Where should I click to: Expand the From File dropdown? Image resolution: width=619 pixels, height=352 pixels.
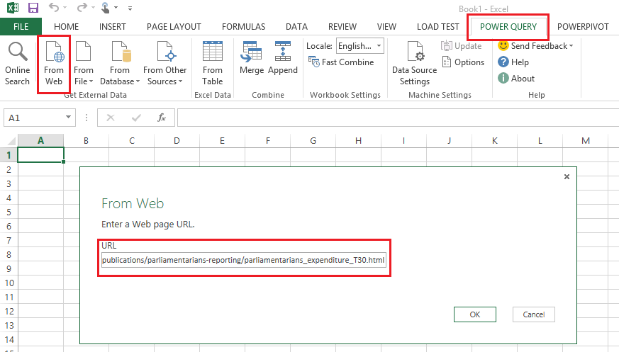tap(84, 64)
